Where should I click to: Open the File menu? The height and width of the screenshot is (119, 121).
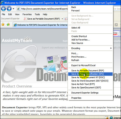3,14
